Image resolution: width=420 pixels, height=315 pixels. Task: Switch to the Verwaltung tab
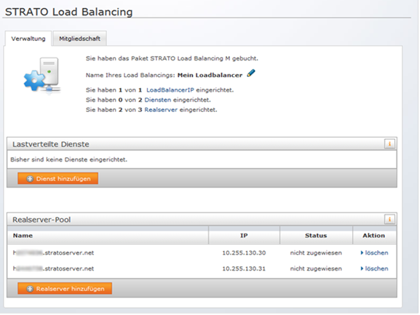point(28,39)
